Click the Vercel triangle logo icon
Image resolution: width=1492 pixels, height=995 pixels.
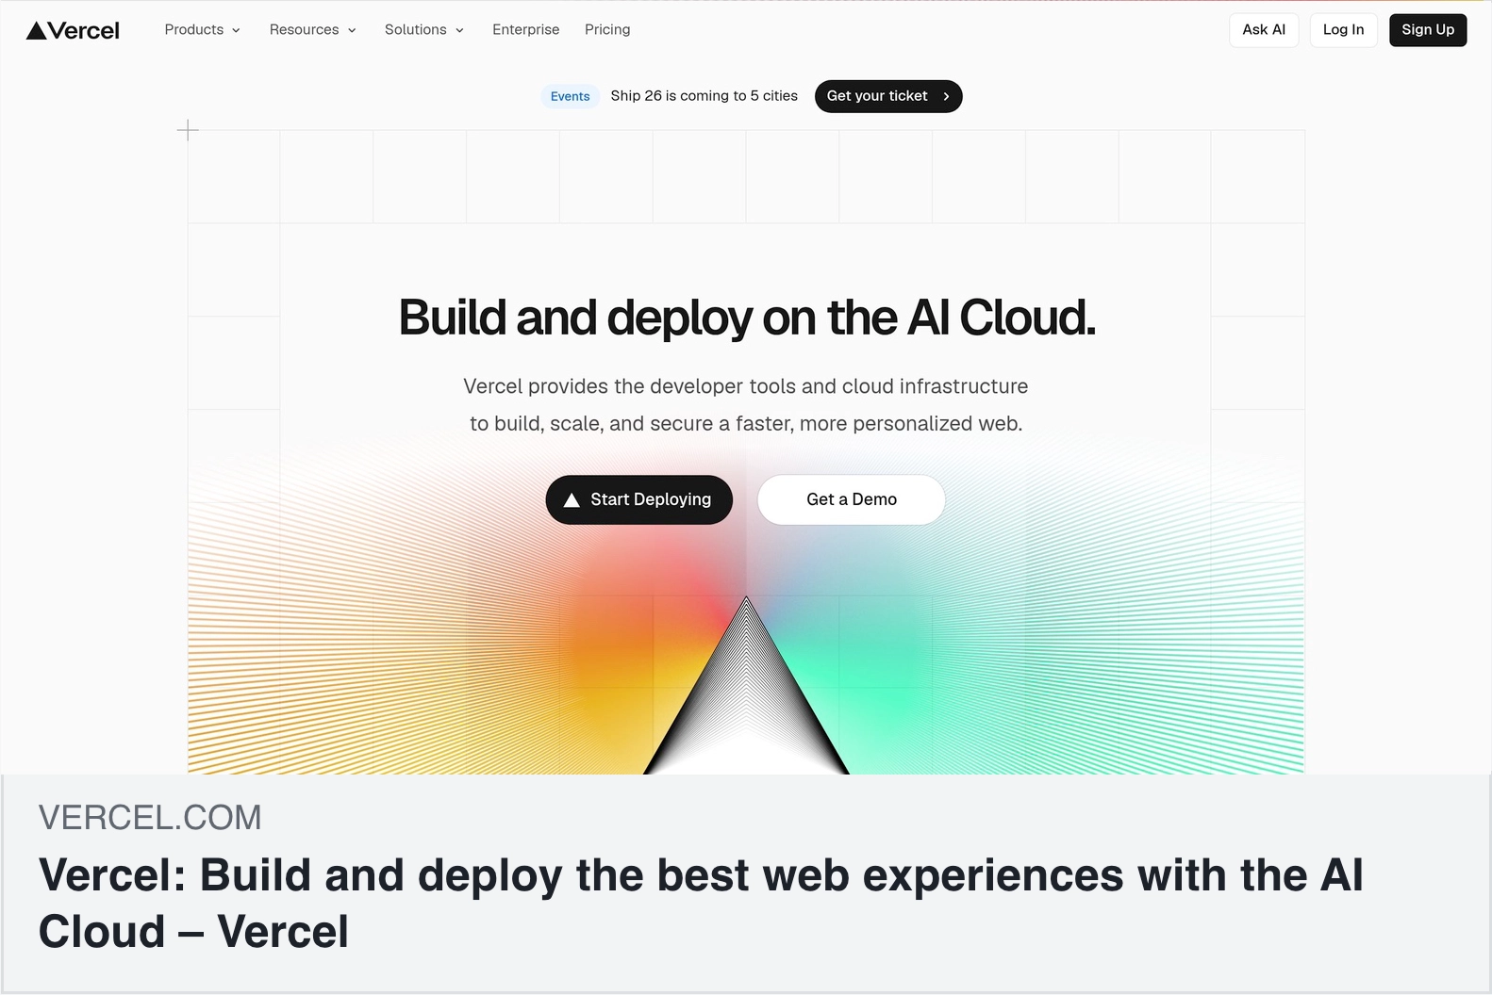point(37,30)
